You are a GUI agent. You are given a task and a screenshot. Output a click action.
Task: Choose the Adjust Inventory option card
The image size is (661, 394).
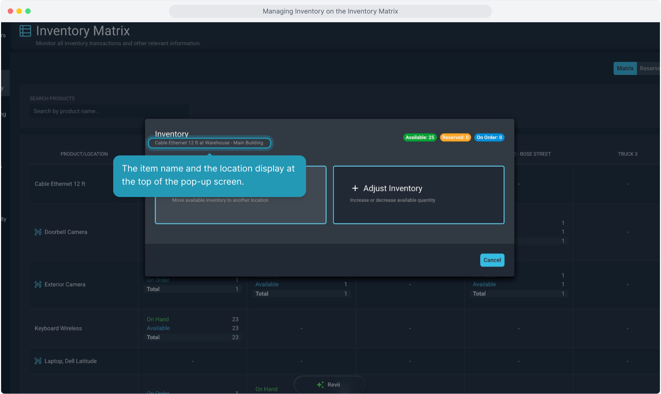(x=419, y=195)
